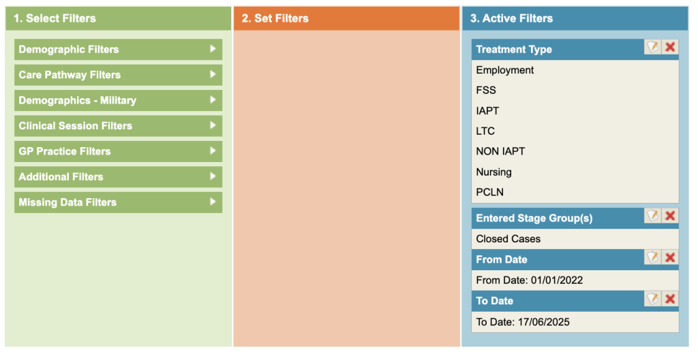Screen dimensions: 698x352
Task: Remove the Treatment Type filter
Action: coord(670,47)
